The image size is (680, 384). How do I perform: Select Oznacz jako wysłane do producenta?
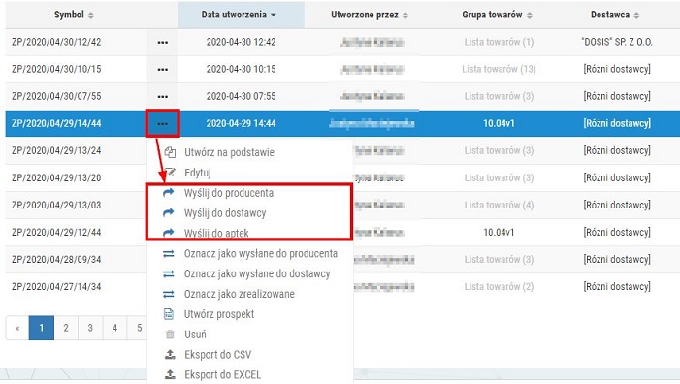click(261, 253)
